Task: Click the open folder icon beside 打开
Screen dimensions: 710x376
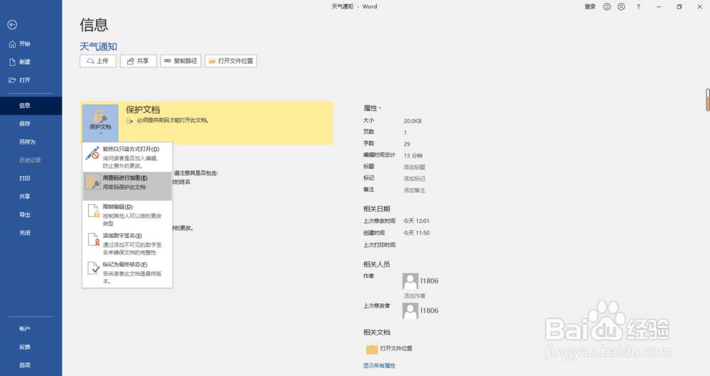Action: point(12,80)
